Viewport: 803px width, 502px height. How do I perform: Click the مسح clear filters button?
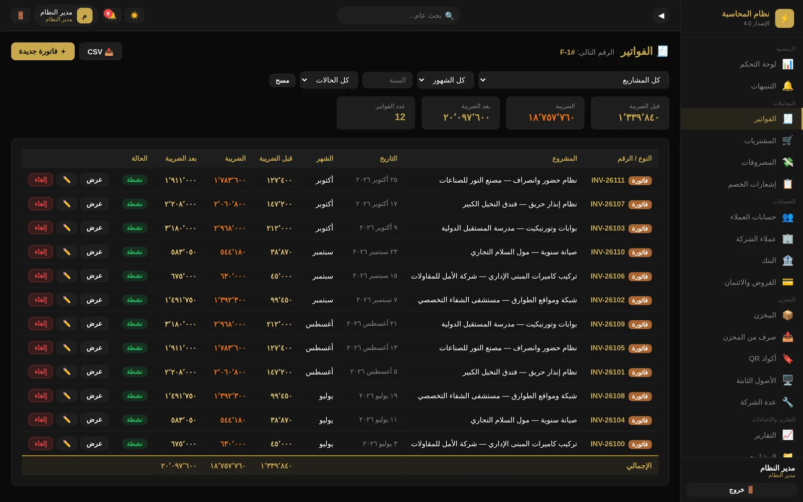(282, 80)
